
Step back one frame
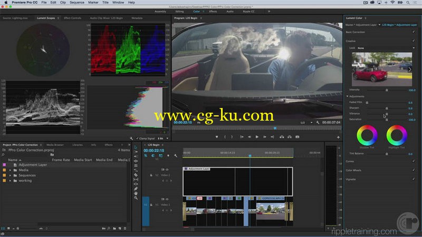[x=250, y=137]
